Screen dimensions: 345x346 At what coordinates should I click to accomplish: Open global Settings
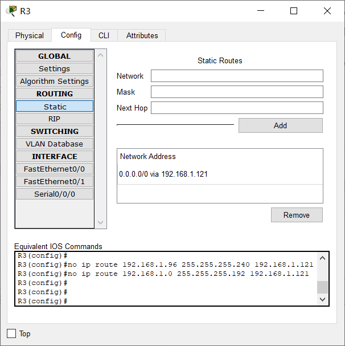55,68
